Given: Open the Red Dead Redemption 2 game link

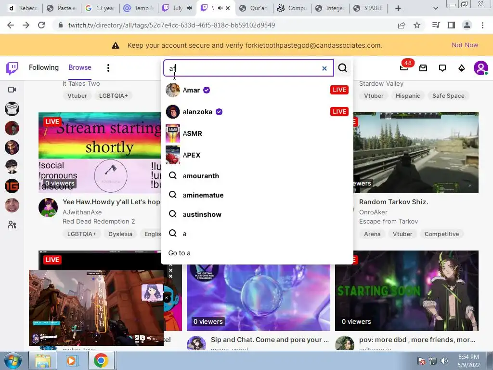Looking at the screenshot, I should point(99,222).
